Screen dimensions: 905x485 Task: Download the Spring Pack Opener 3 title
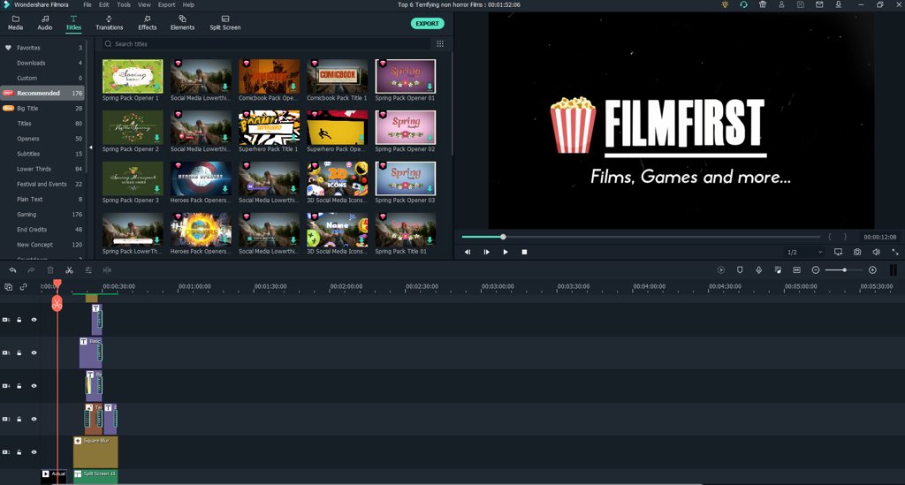coord(157,189)
